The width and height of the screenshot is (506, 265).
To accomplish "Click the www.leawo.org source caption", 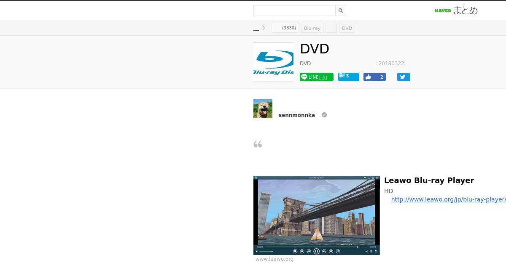I will point(275,259).
